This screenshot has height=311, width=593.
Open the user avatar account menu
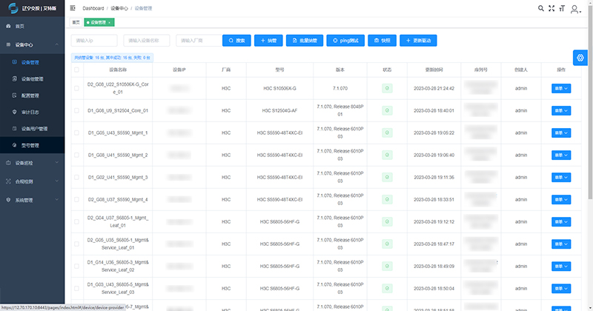pyautogui.click(x=577, y=9)
